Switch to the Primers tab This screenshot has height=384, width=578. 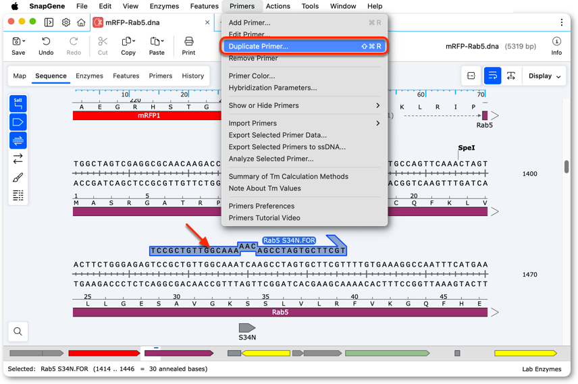(x=160, y=76)
